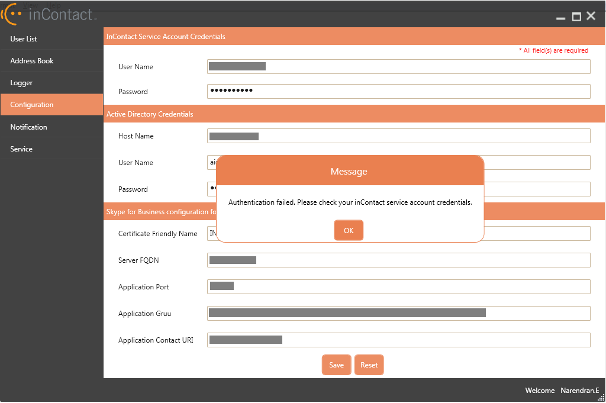Click the 'Application Port' label
606x403 pixels.
click(143, 287)
